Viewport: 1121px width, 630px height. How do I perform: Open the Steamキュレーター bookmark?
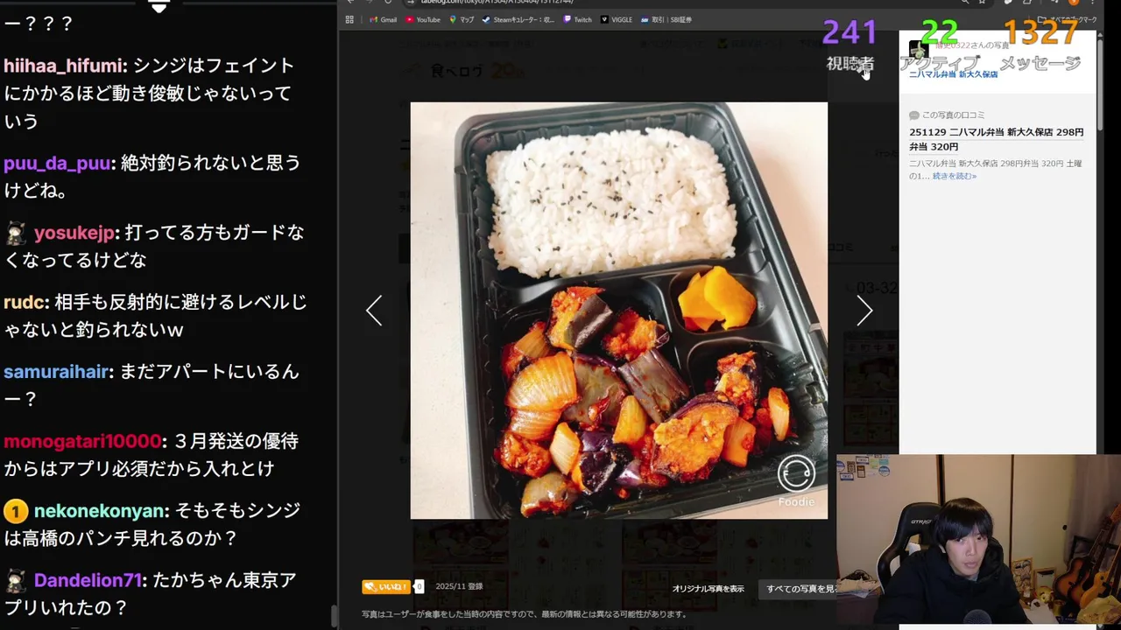click(518, 19)
